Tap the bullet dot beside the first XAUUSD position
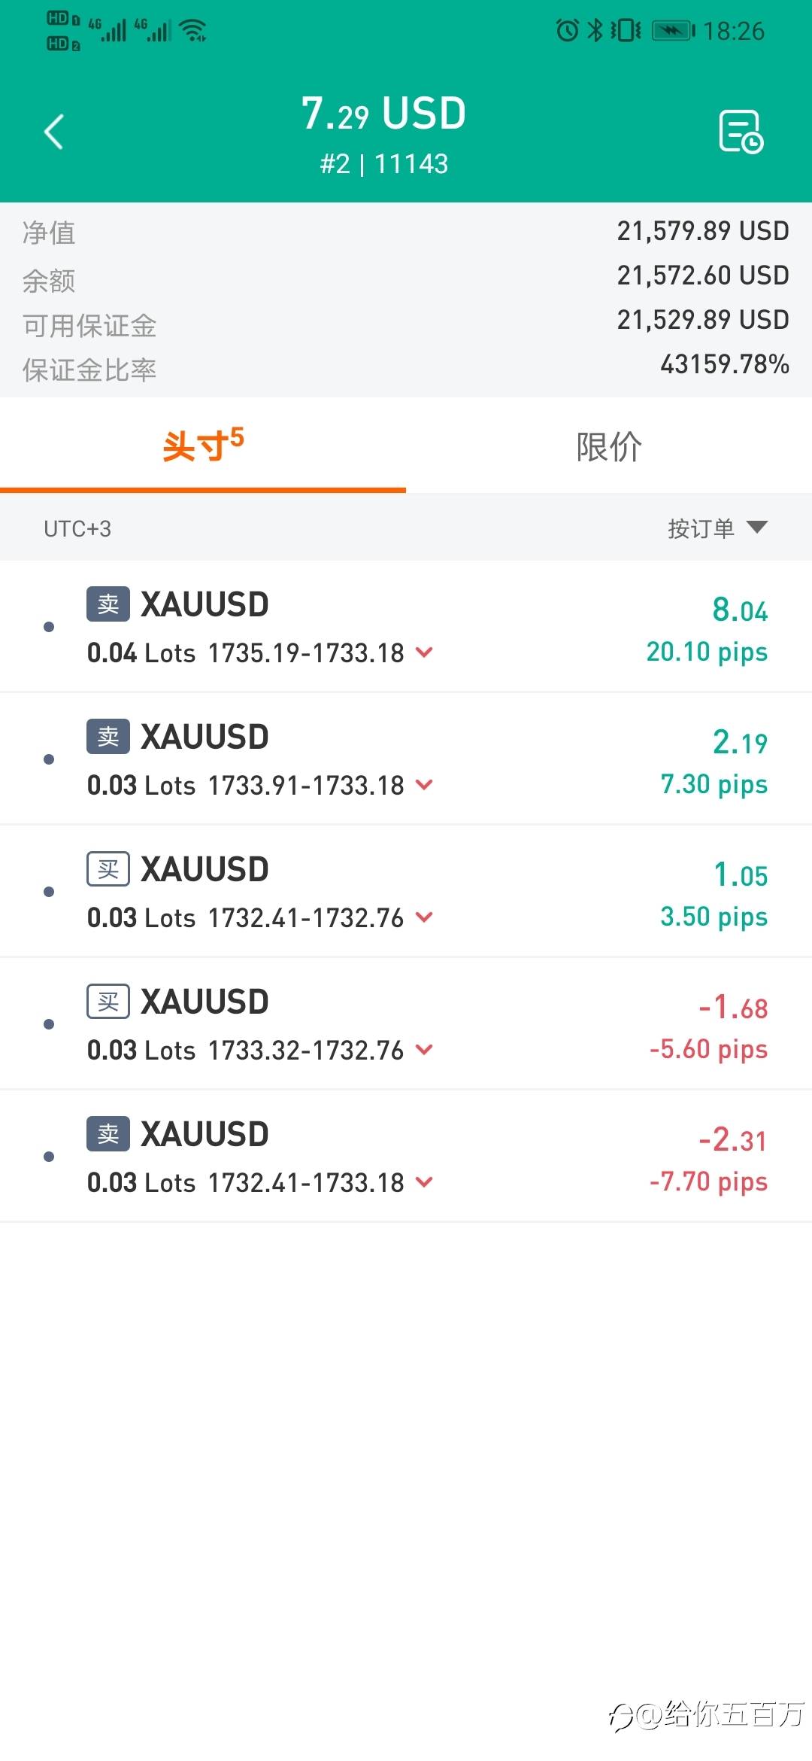The height and width of the screenshot is (1761, 812). point(49,627)
